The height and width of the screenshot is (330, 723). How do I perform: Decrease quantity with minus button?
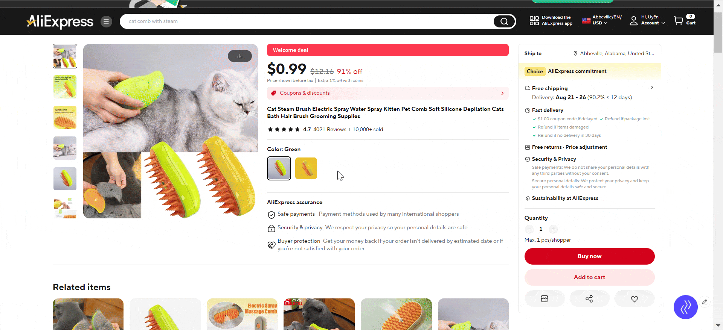pos(529,229)
